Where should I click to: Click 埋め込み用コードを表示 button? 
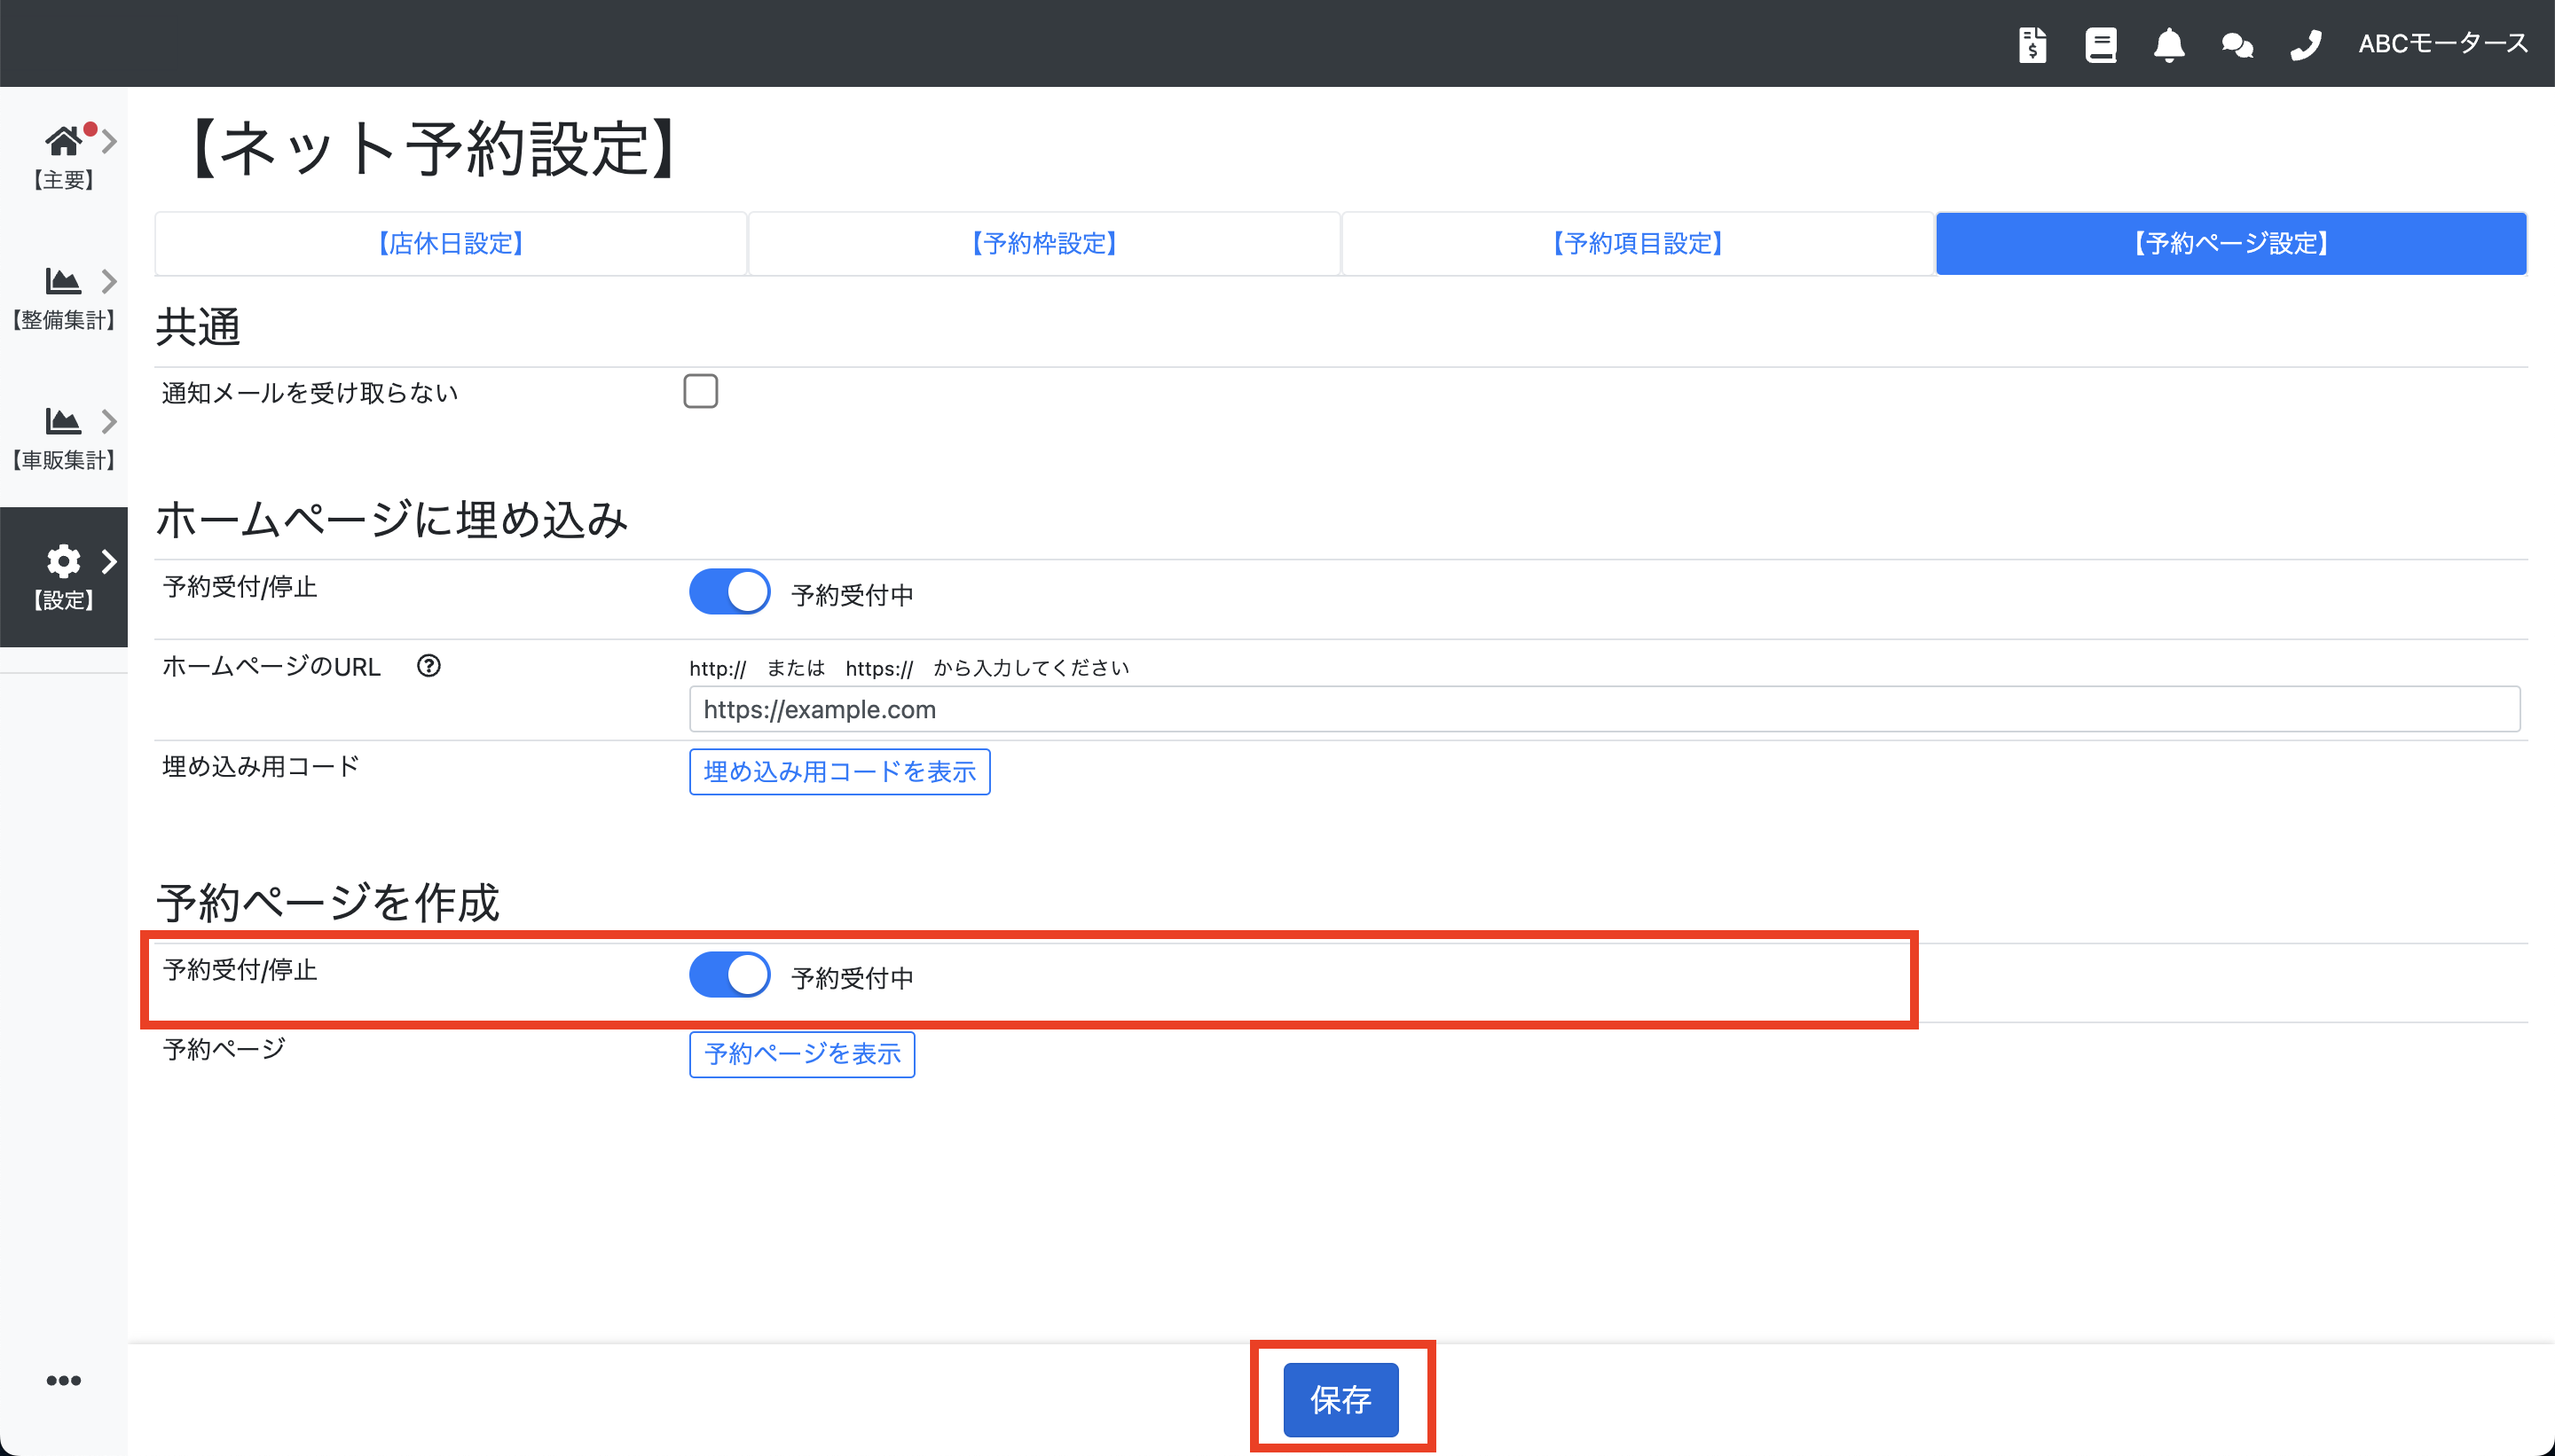click(x=839, y=772)
